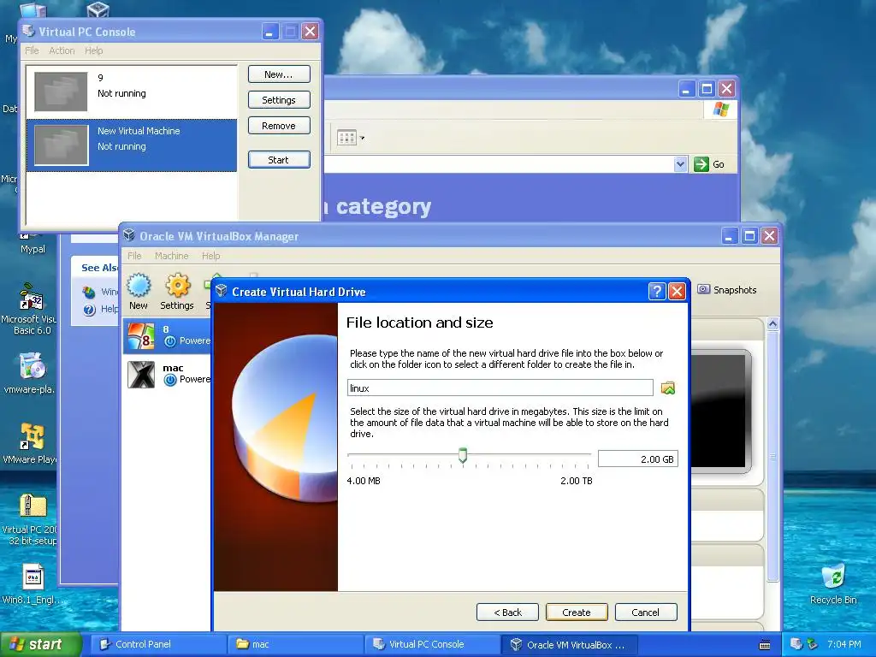This screenshot has height=657, width=876.
Task: Click the help question mark in wizard title bar
Action: tap(657, 291)
